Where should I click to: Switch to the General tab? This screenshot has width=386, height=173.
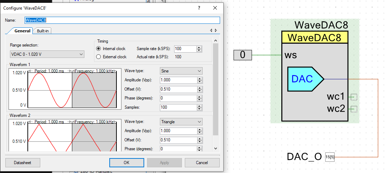point(22,31)
